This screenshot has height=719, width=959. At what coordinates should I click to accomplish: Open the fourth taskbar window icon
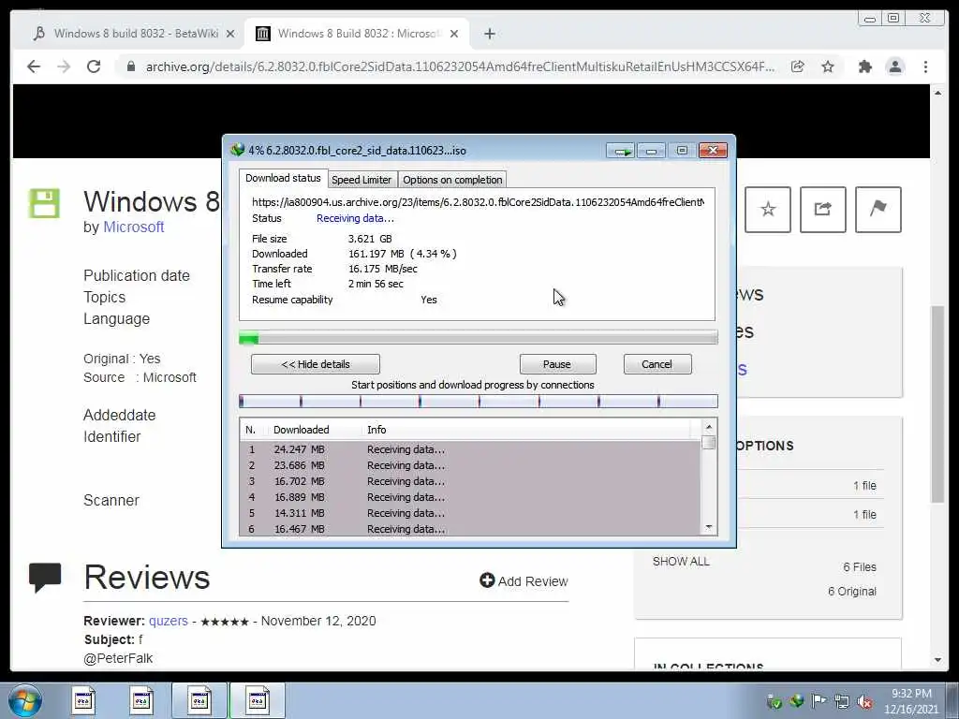258,700
